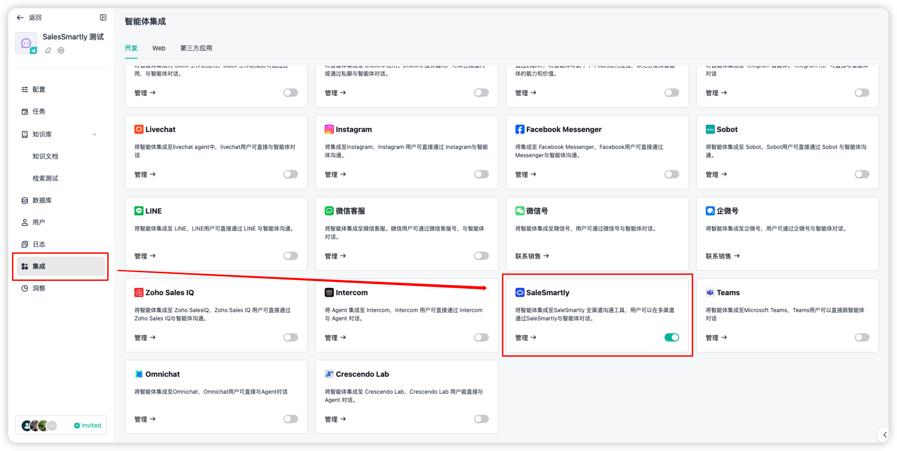Screen dimensions: 897x451
Task: Click the 微信号 logo icon
Action: pos(520,211)
